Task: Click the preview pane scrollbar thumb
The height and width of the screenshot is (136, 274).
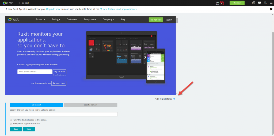Action: tap(177, 20)
